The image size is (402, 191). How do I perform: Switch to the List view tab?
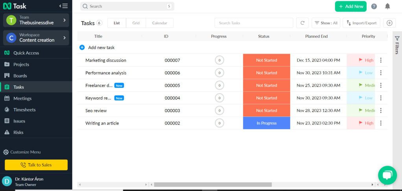click(117, 23)
